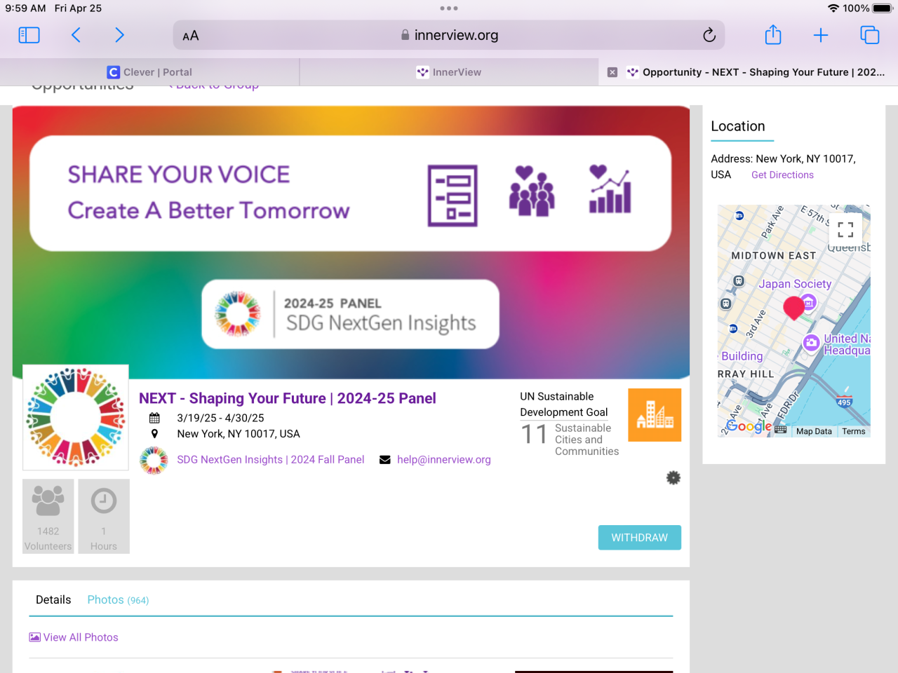898x673 pixels.
Task: Open the Safari share sheet
Action: (x=773, y=34)
